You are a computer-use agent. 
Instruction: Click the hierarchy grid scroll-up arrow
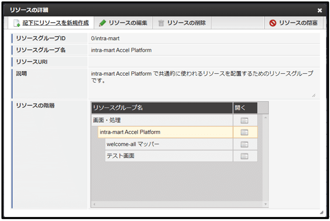pos(266,117)
